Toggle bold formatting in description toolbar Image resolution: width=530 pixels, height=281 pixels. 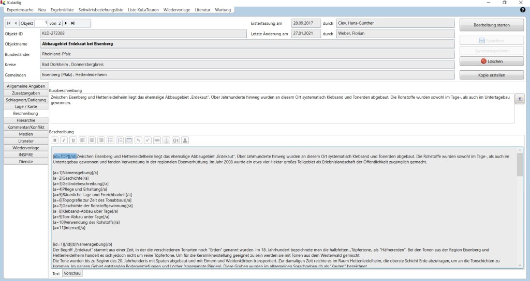(x=55, y=140)
